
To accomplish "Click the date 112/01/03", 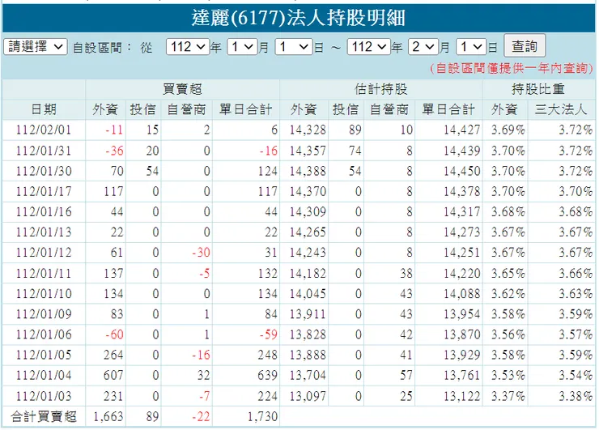I will [x=44, y=396].
